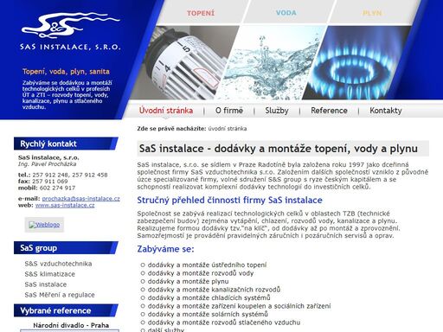Screen dimensions: 443x332
Task: Open the SaS Měření a regulace link
Action: (60, 295)
